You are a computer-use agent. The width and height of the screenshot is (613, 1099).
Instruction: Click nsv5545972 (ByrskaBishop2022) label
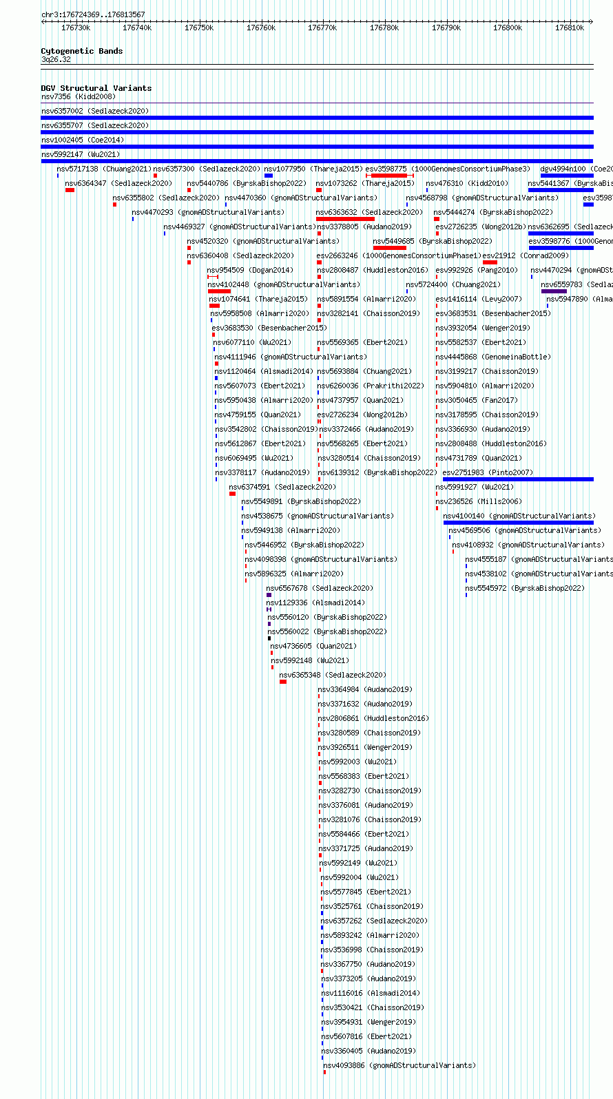pos(525,589)
